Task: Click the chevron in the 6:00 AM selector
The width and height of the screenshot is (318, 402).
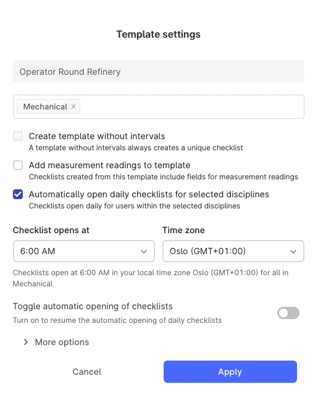Action: coord(144,252)
